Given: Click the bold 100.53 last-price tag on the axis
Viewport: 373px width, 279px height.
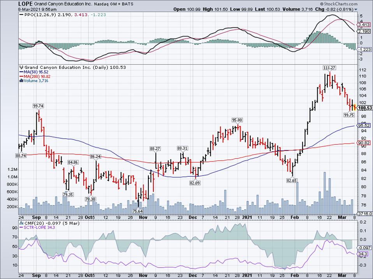Looking at the screenshot, I should (365, 108).
